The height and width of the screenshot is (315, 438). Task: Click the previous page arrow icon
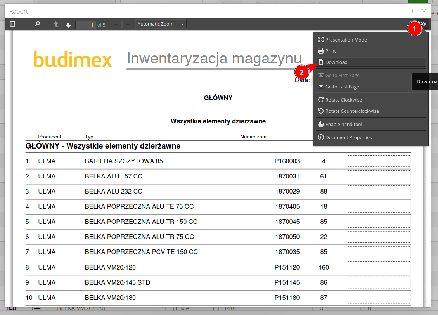coord(56,24)
